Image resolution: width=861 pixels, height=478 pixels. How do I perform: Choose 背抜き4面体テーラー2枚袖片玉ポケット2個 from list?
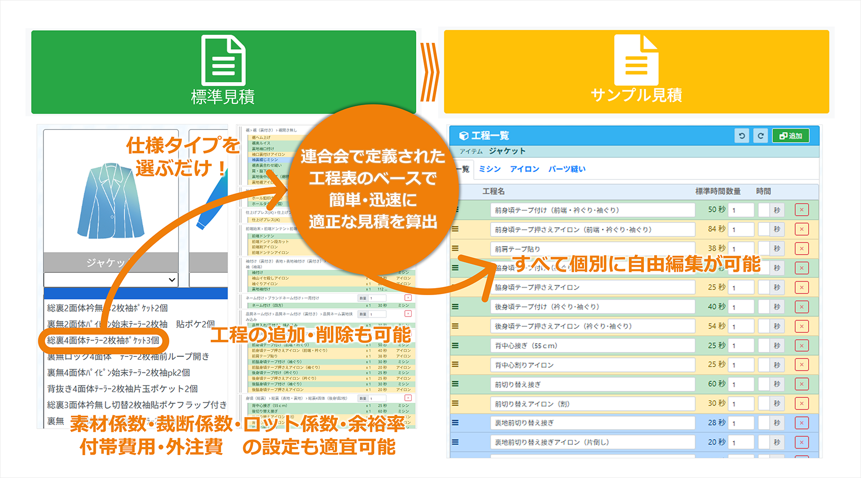coord(122,389)
